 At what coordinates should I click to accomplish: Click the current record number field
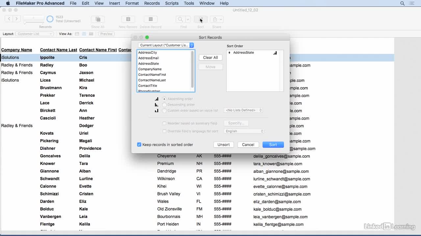tap(34, 17)
